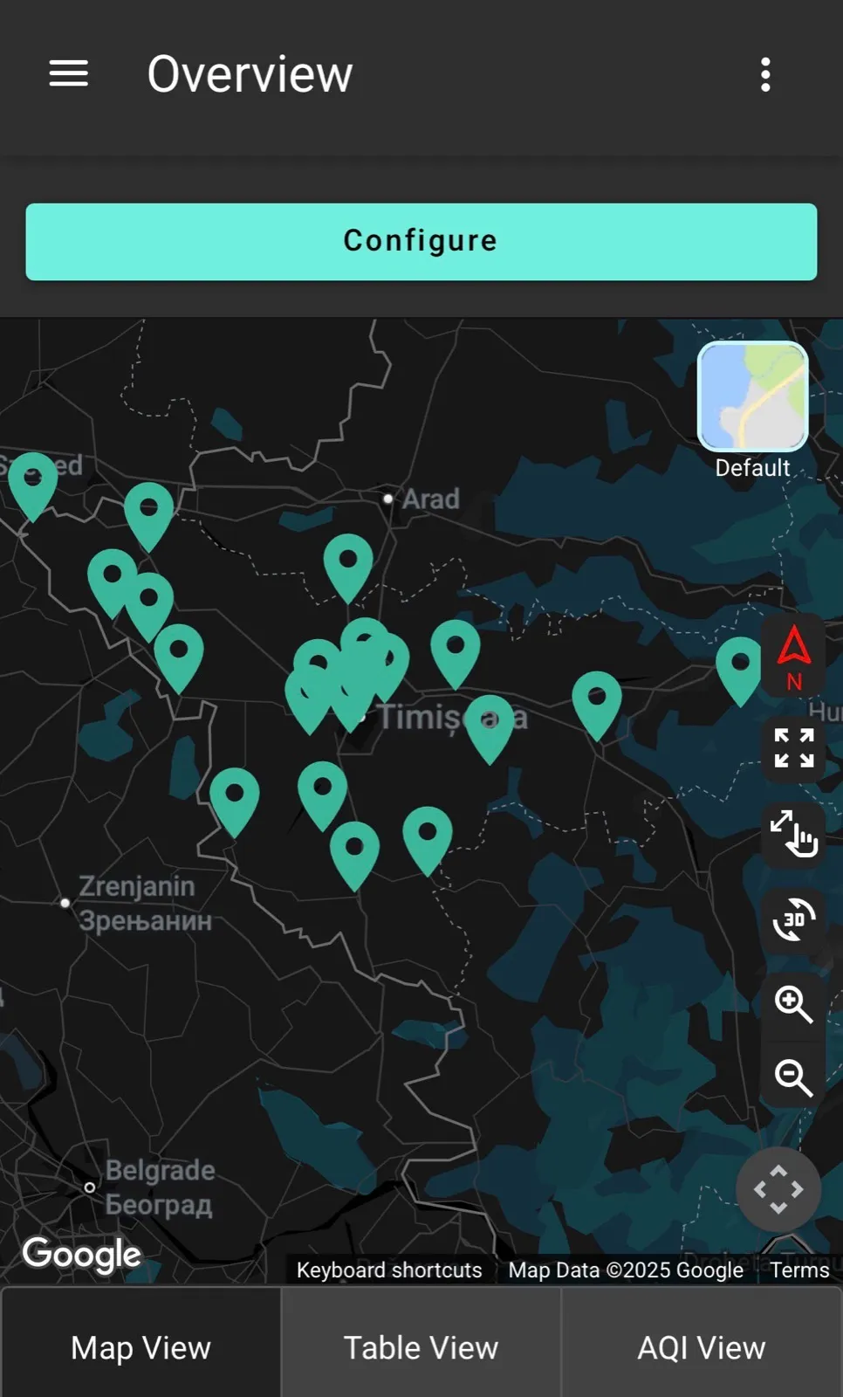Select the AQI View tab

[x=702, y=1347]
